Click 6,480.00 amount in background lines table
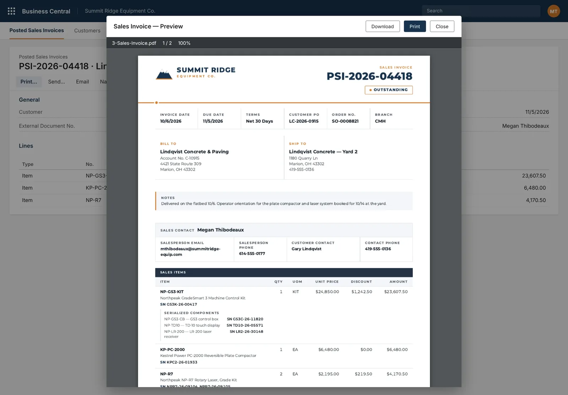Viewport: 568px width, 395px height. click(x=535, y=188)
